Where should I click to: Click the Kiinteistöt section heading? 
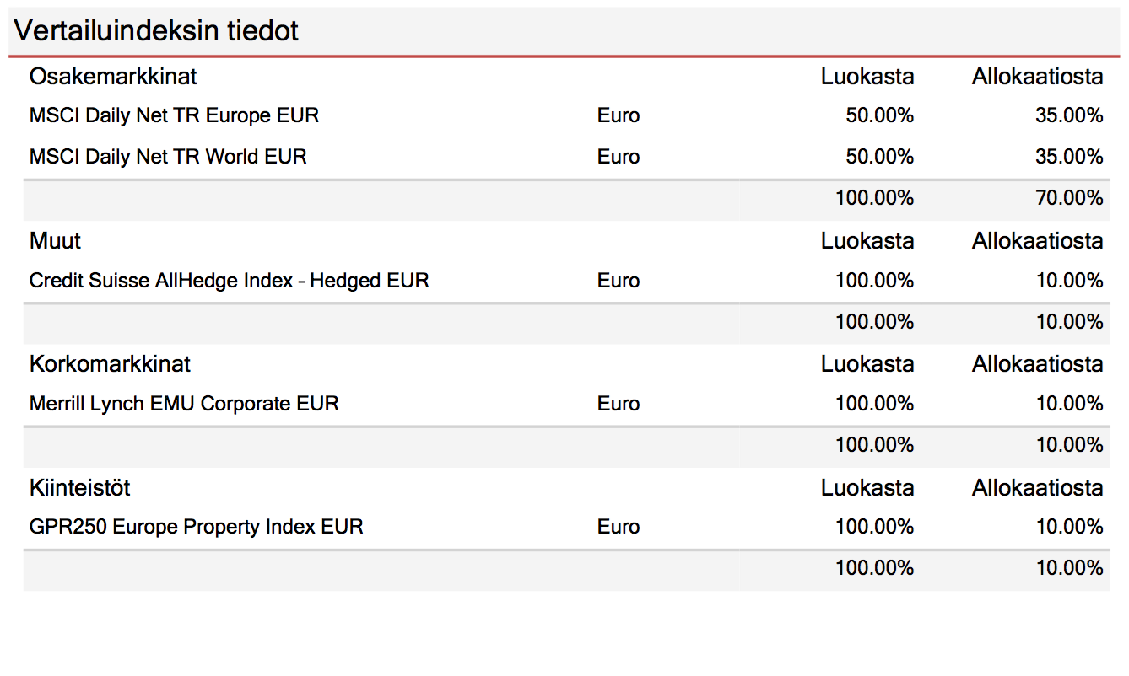click(x=80, y=488)
